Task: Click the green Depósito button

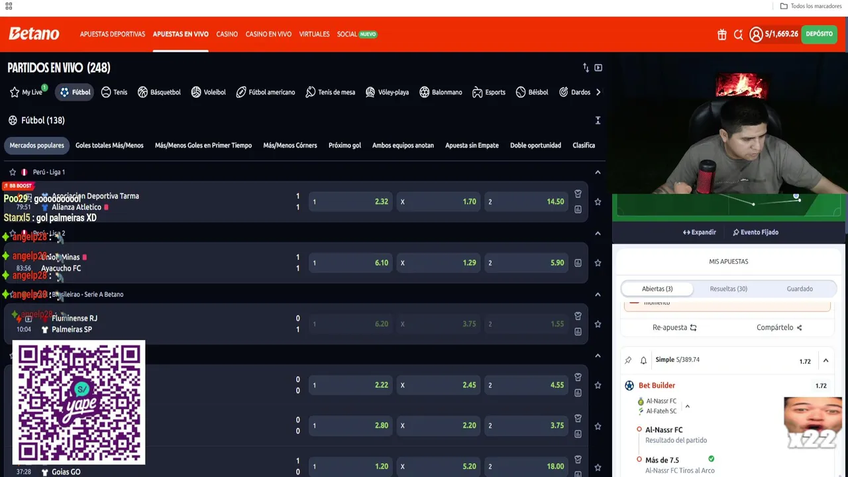Action: (x=820, y=34)
